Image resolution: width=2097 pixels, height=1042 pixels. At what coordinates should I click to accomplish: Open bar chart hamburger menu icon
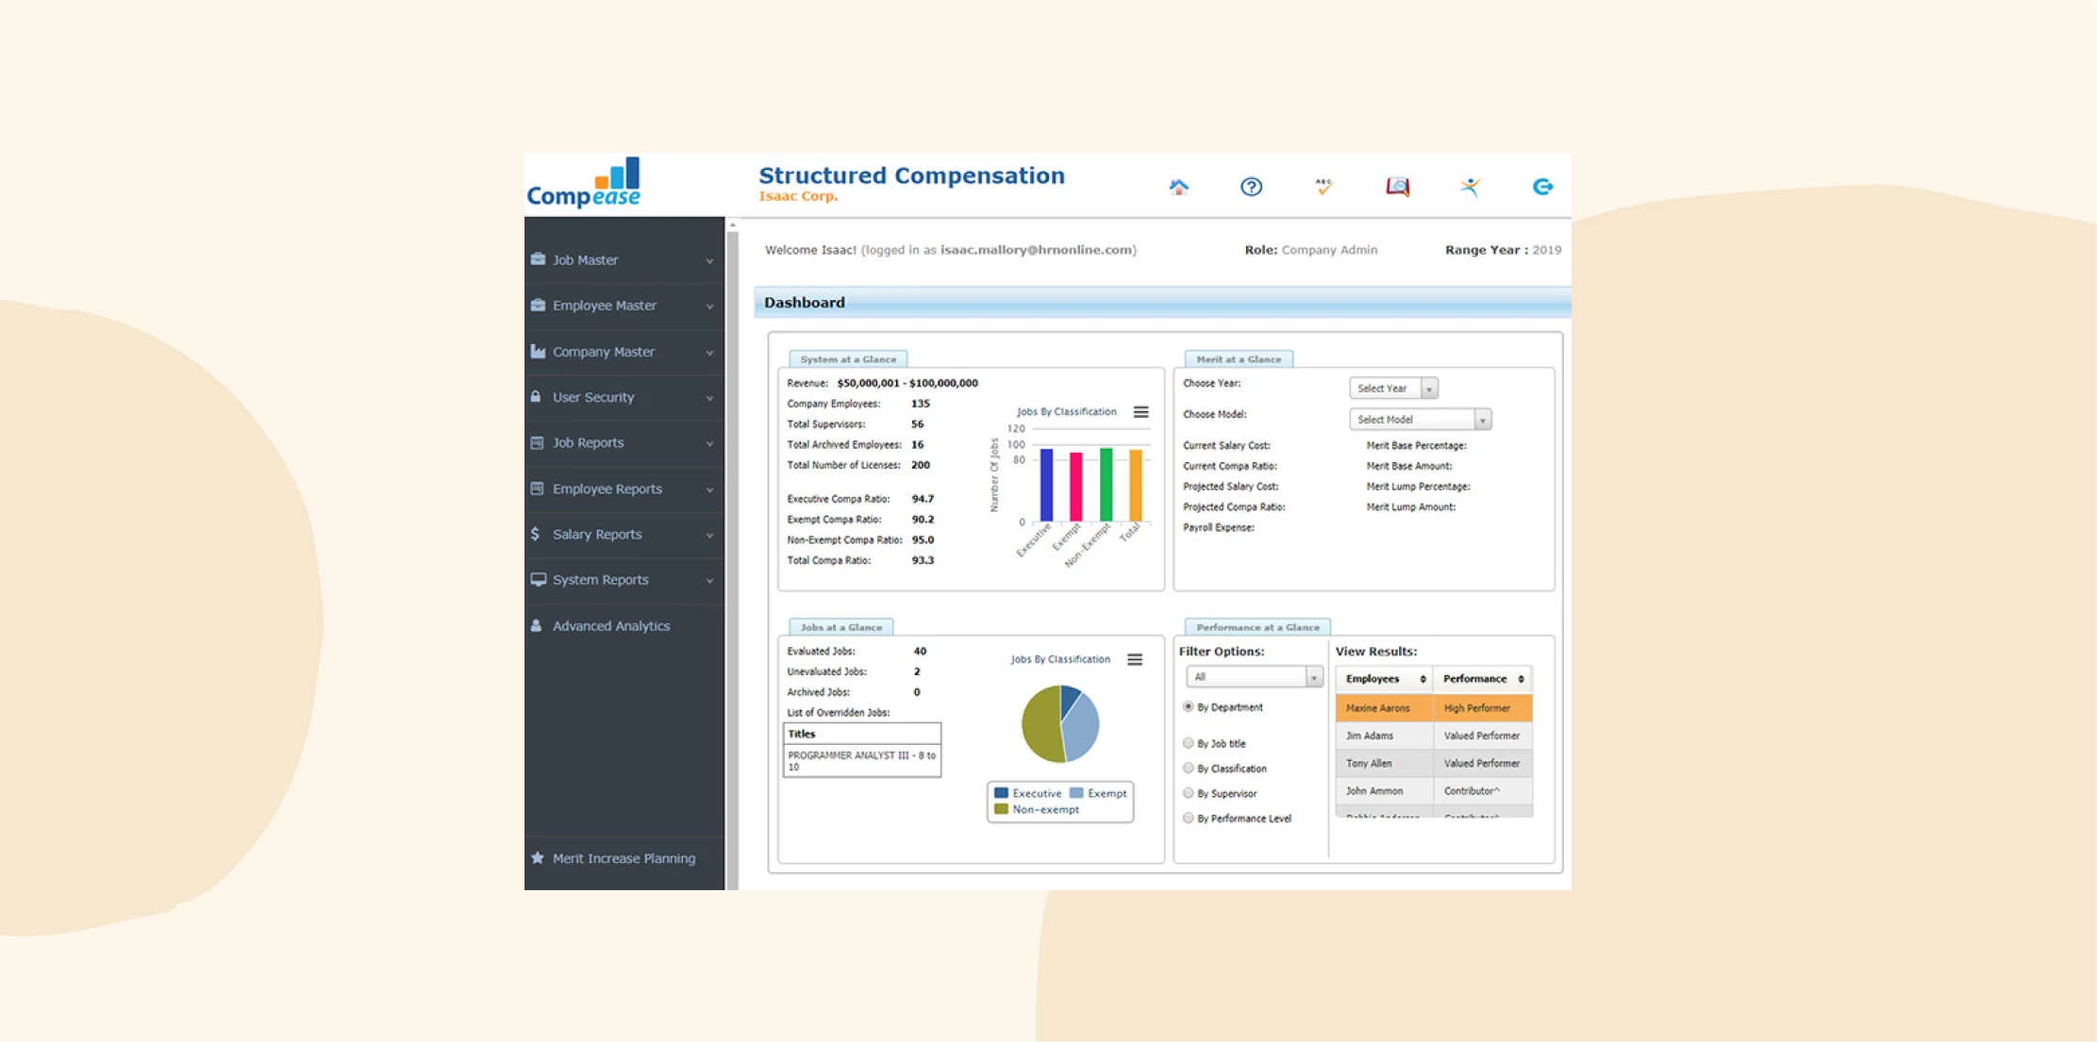[x=1140, y=412]
